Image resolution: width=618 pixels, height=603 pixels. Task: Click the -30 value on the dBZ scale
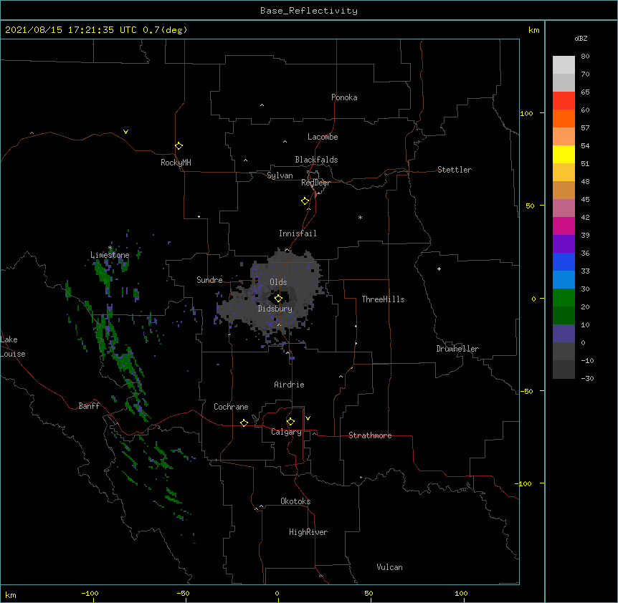point(587,378)
